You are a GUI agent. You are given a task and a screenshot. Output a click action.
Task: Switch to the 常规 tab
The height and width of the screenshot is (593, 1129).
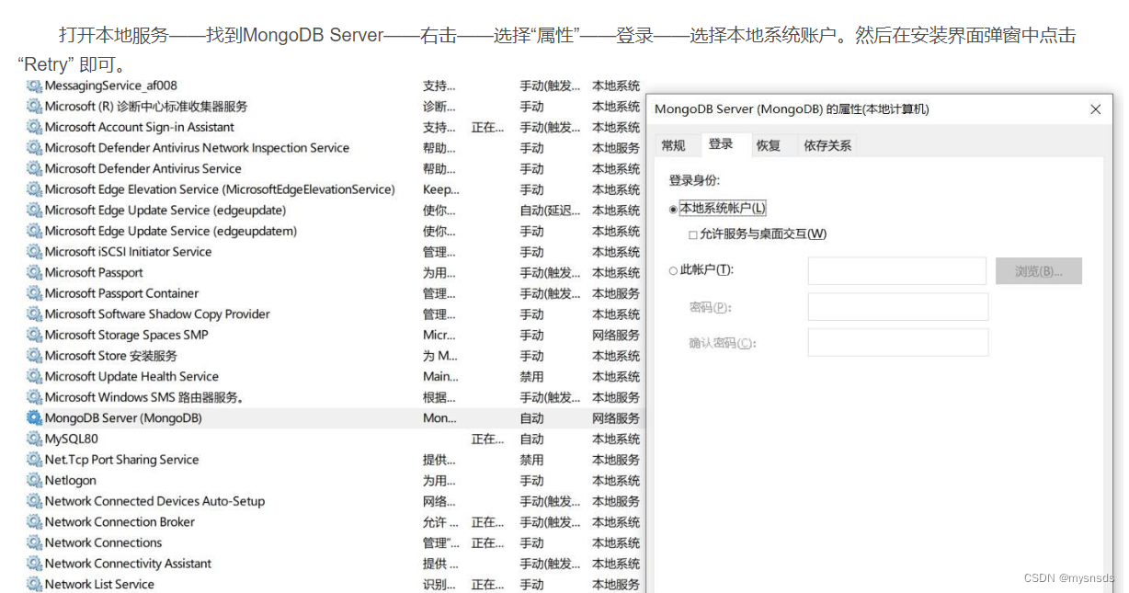pyautogui.click(x=674, y=145)
